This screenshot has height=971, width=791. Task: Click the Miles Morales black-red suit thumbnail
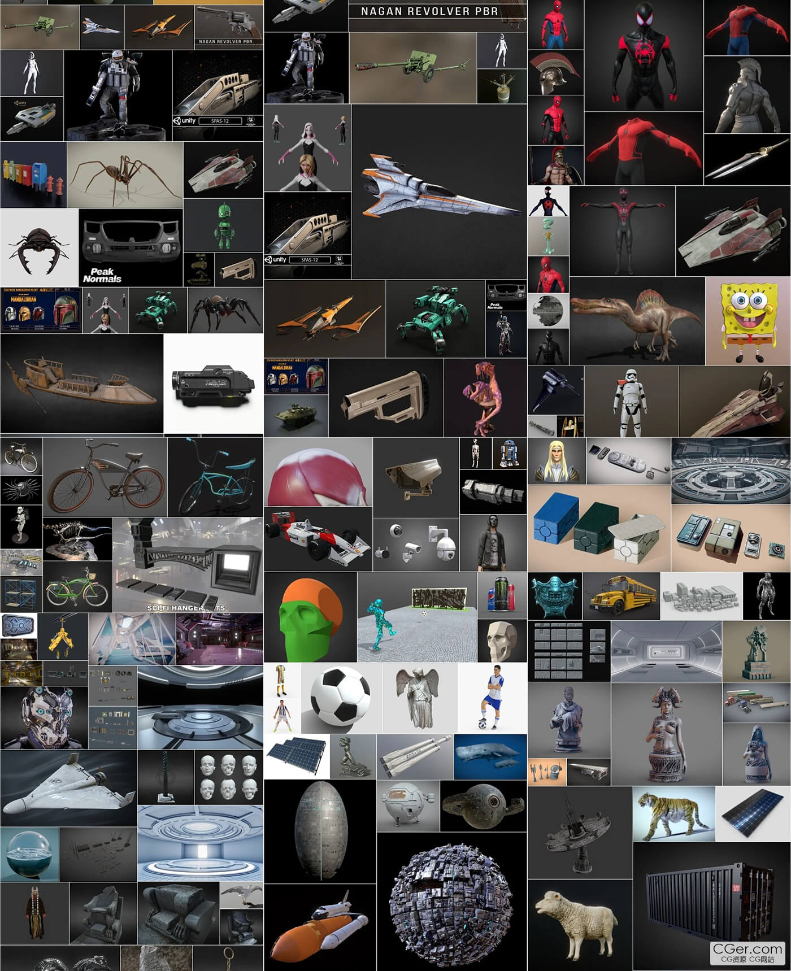pyautogui.click(x=643, y=55)
